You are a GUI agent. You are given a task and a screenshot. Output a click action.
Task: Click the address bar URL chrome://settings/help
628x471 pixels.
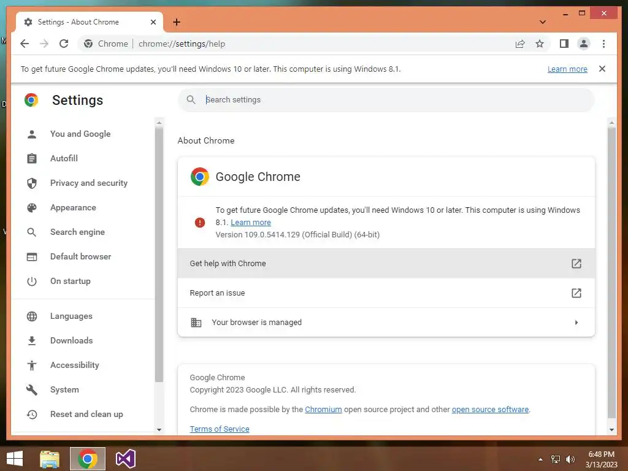tap(182, 44)
